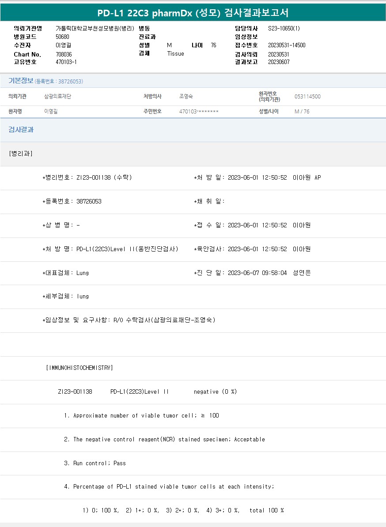Click the PD-L1 22C3 pharmDx report title
The width and height of the screenshot is (386, 527).
point(193,13)
